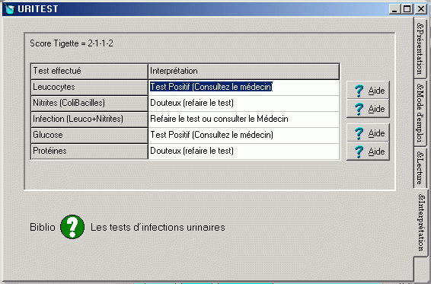Click the green question mark Biblio icon
The image size is (431, 284).
coord(72,227)
